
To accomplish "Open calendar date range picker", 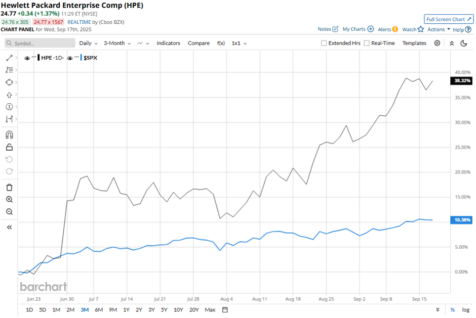I will pyautogui.click(x=225, y=310).
